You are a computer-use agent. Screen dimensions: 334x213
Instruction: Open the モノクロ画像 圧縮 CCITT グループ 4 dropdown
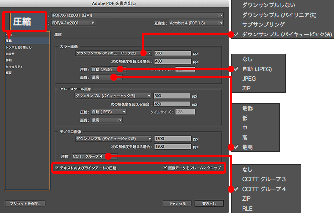coord(95,156)
